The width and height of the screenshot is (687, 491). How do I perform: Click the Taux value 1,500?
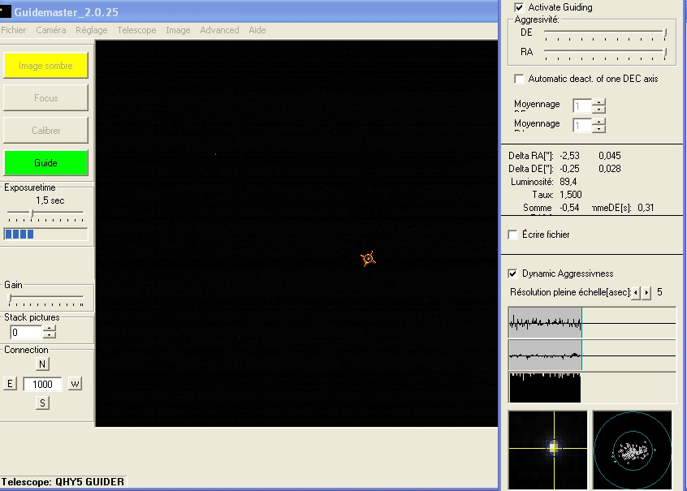pos(570,195)
